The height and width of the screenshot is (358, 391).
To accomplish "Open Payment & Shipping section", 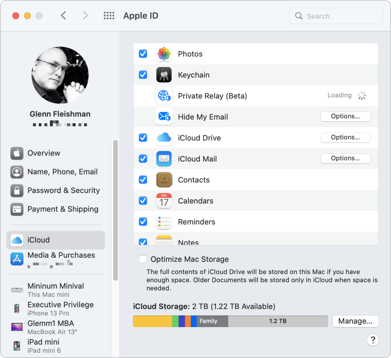I will [56, 209].
